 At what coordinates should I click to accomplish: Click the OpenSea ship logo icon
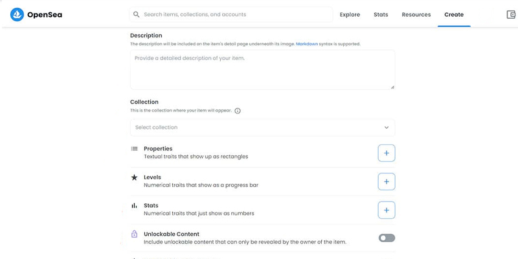(x=17, y=14)
